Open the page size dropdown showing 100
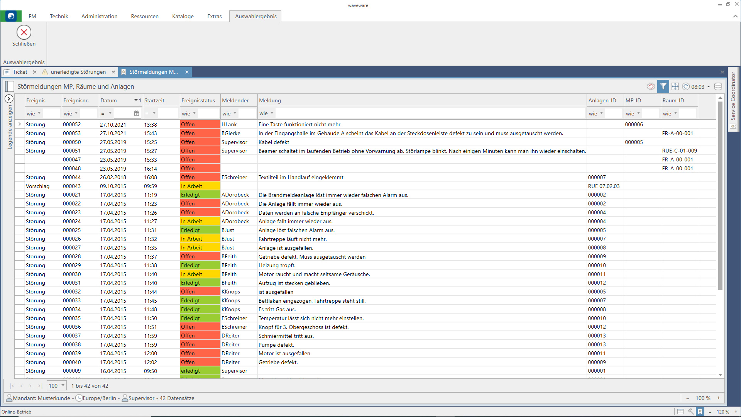741x417 pixels. pos(63,386)
